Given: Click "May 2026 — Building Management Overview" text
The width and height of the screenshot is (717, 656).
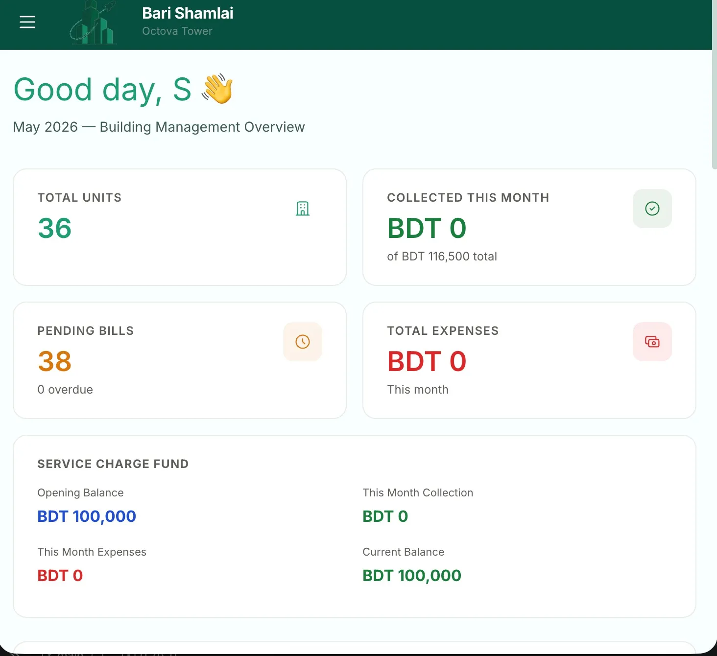Looking at the screenshot, I should click(x=159, y=127).
